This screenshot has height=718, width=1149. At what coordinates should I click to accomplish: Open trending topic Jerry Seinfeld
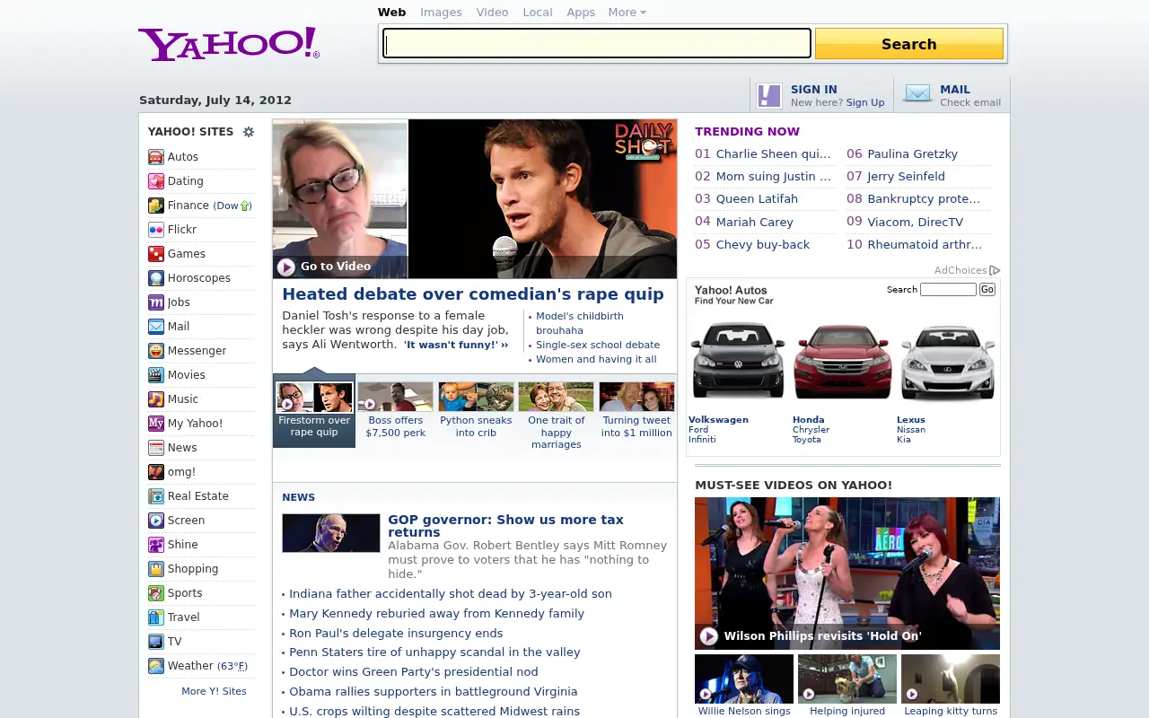click(x=906, y=177)
